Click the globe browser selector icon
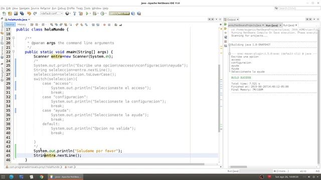Screen dimensions: 321x180 click(67, 13)
